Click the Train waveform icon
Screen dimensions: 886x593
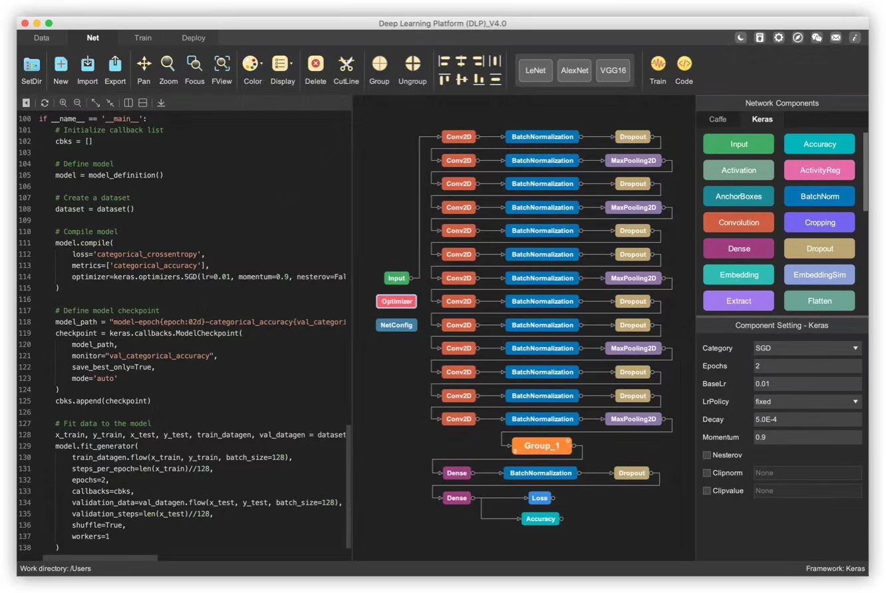(658, 64)
